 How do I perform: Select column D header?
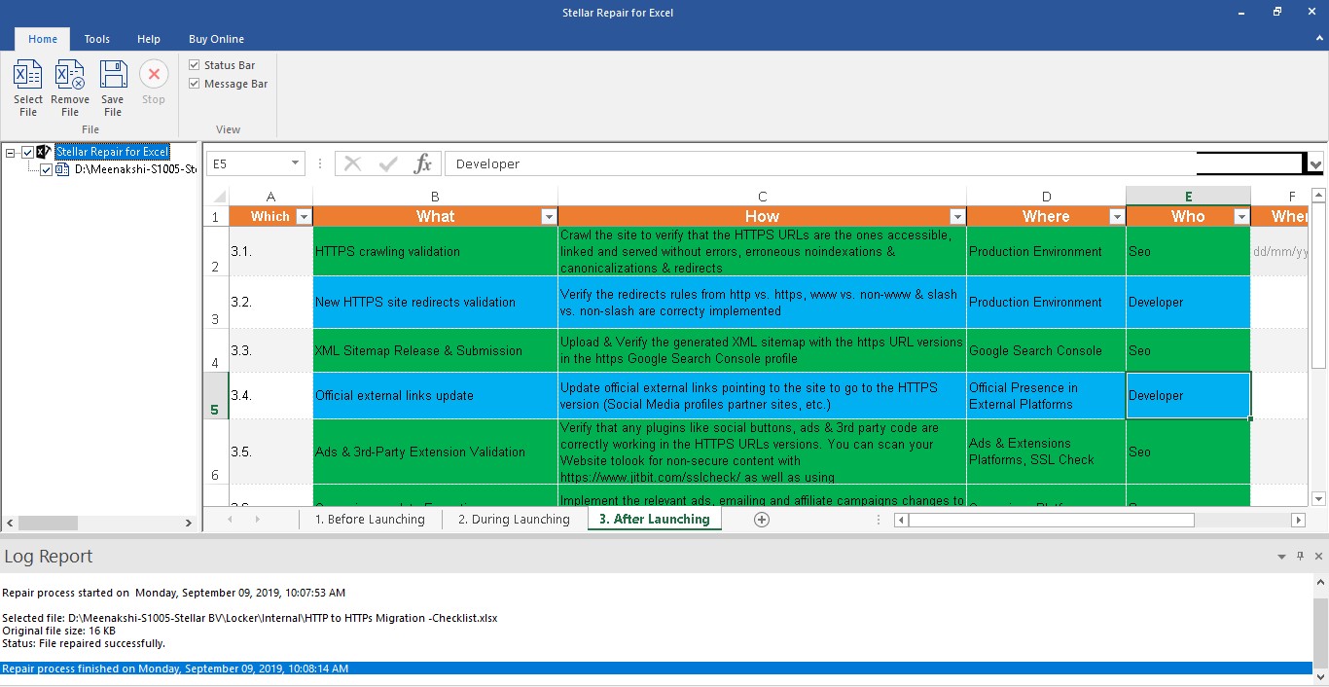tap(1046, 197)
